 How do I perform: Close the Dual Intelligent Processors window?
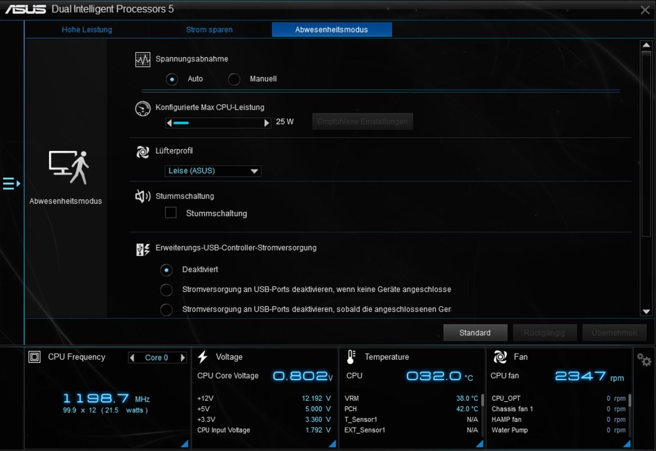click(x=645, y=10)
